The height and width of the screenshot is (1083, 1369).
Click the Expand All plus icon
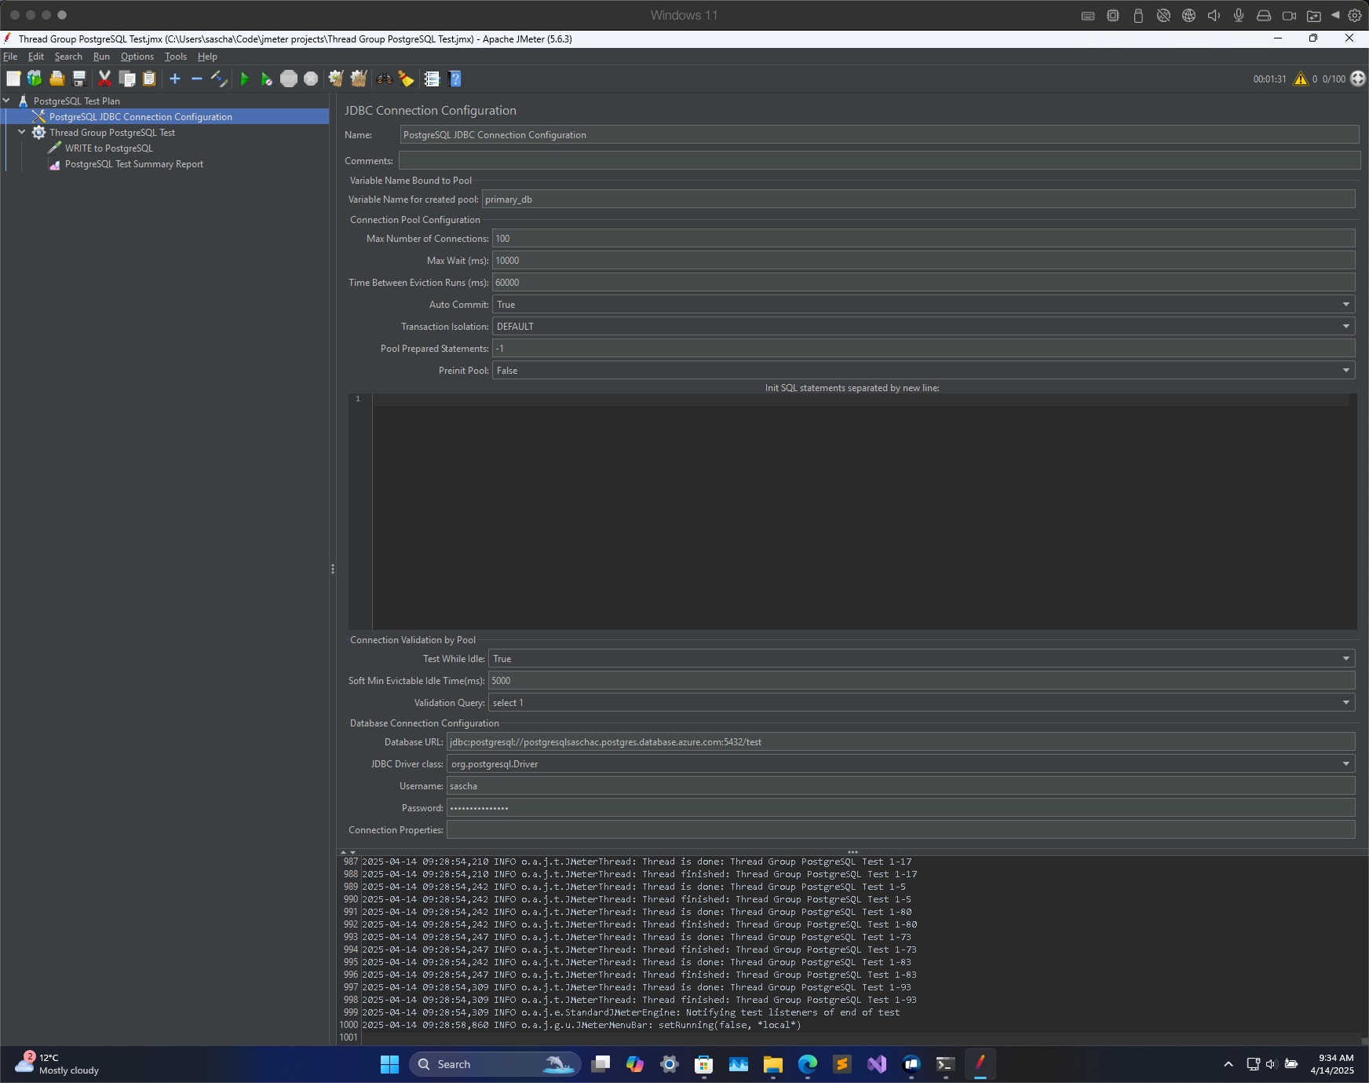175,79
